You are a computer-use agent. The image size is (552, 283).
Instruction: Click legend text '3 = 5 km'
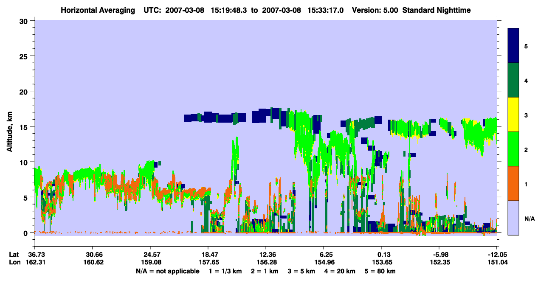pyautogui.click(x=301, y=271)
